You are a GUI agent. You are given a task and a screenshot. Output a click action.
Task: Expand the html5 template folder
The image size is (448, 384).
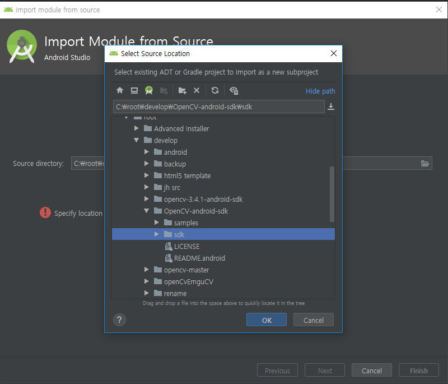tap(147, 175)
